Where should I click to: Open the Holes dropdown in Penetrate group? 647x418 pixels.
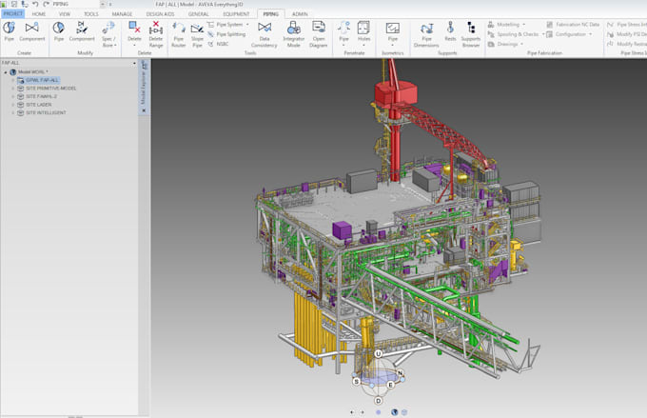pyautogui.click(x=363, y=34)
